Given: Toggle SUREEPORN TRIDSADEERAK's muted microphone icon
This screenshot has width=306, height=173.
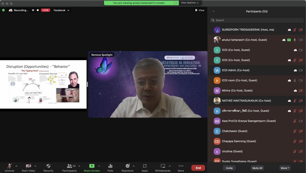Looking at the screenshot, I should 295,30.
